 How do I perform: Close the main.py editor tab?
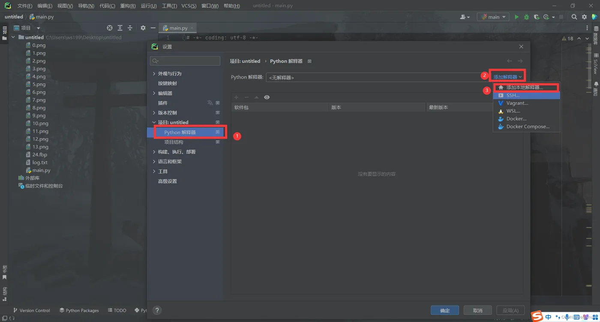click(192, 28)
